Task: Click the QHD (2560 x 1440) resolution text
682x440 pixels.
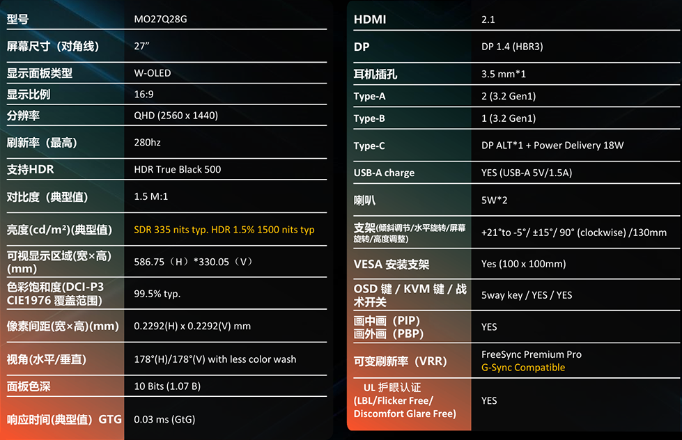Action: [x=176, y=115]
